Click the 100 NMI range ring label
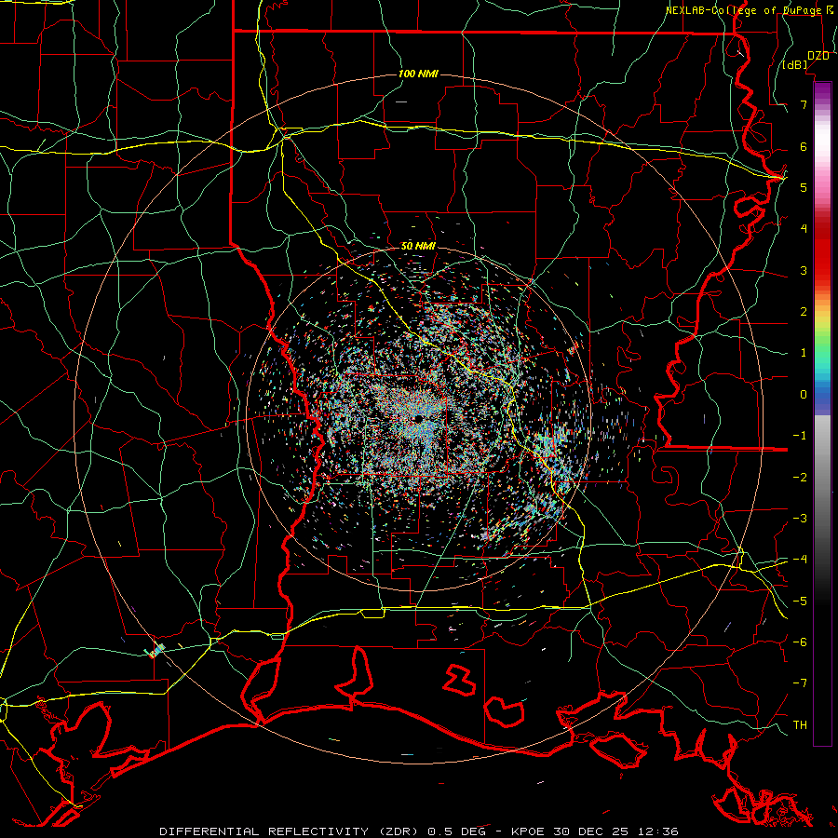This screenshot has height=838, width=838. [418, 74]
